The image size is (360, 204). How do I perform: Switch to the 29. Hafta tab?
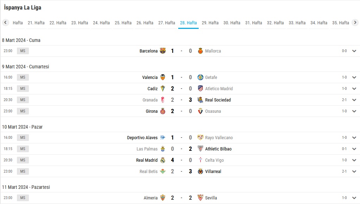pyautogui.click(x=210, y=23)
